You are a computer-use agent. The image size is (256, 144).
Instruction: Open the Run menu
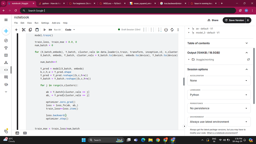click(36, 23)
